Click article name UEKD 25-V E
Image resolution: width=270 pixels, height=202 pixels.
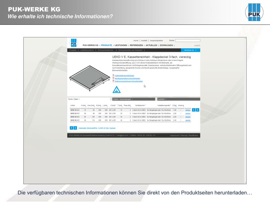click(75, 114)
